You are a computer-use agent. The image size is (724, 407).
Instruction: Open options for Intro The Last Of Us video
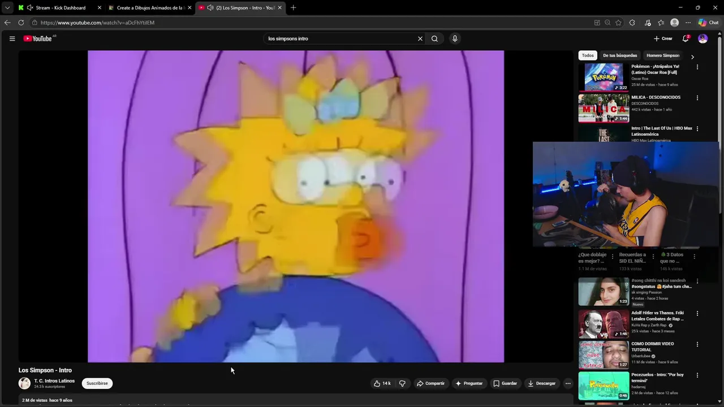pos(697,129)
